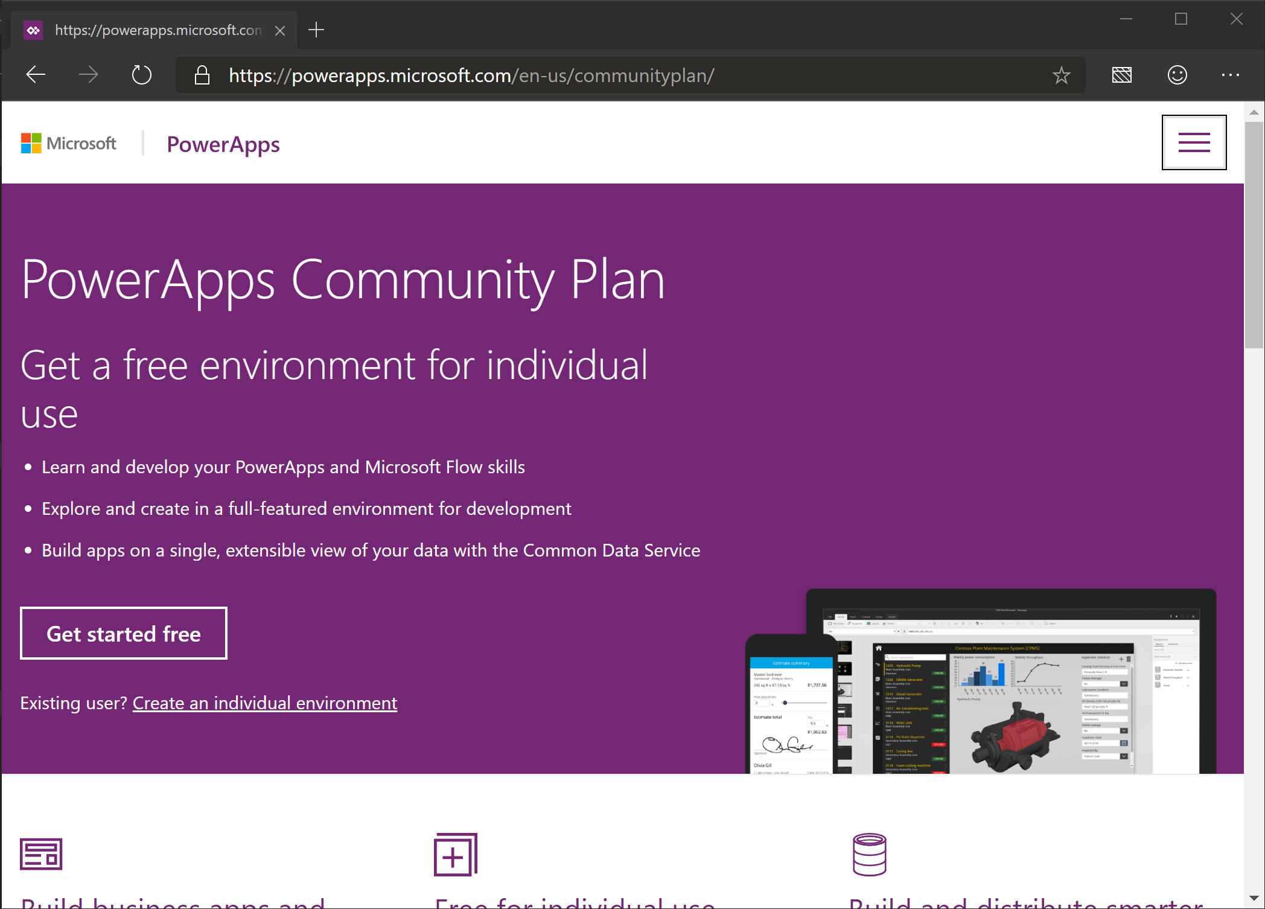Open the reading list/favorites star icon
Image resolution: width=1265 pixels, height=909 pixels.
tap(1061, 75)
